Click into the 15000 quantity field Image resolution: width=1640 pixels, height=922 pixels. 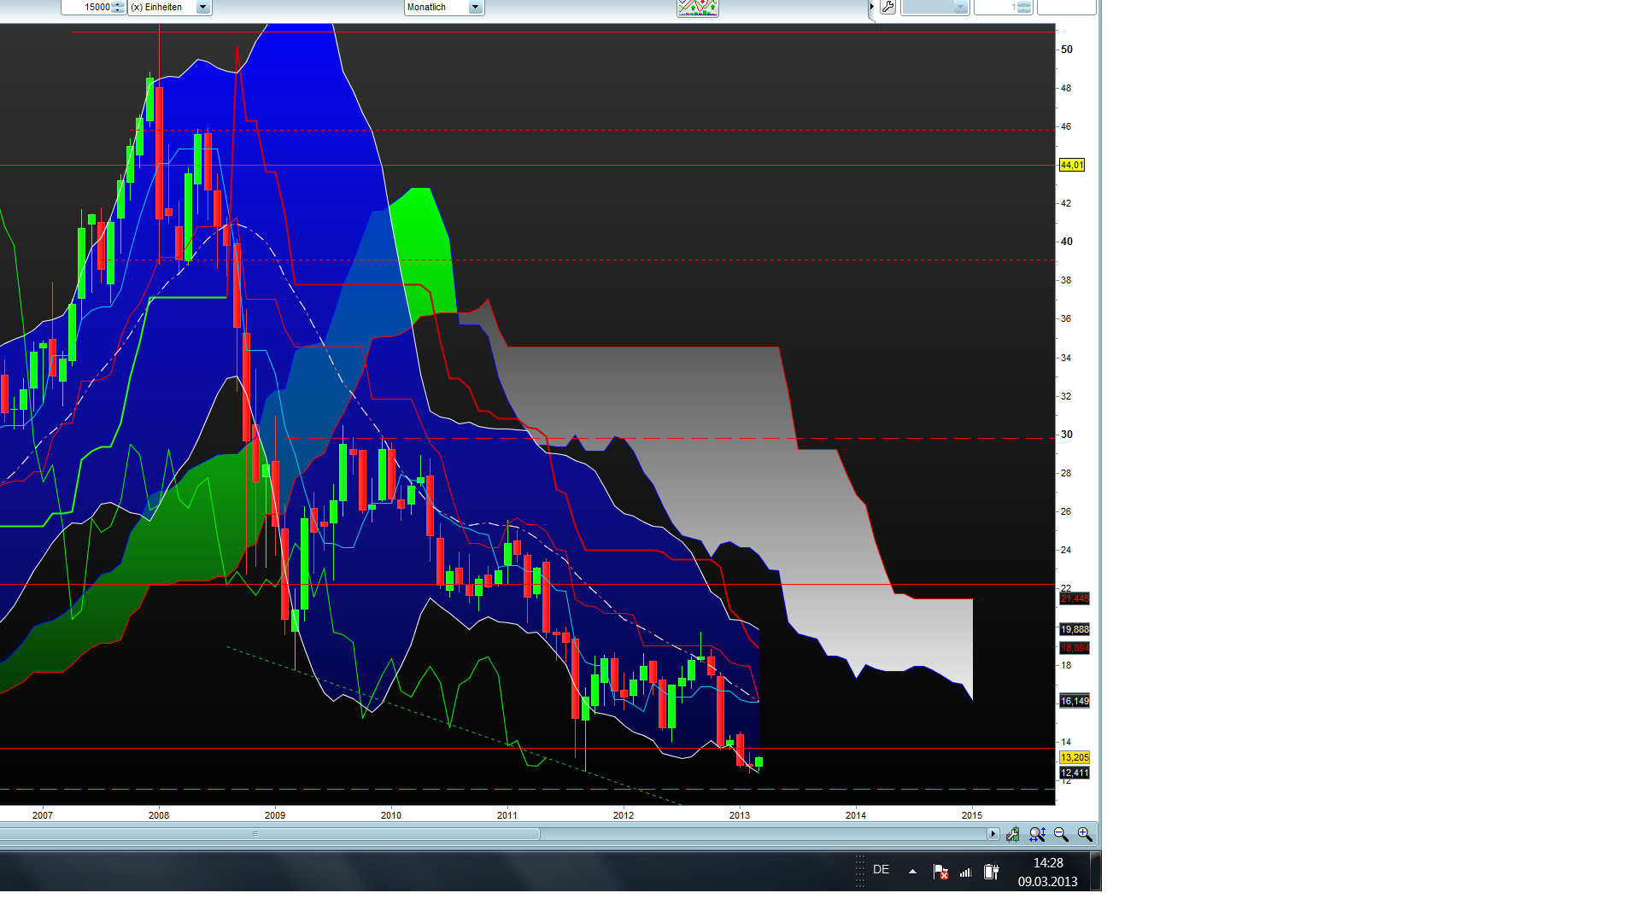pyautogui.click(x=87, y=7)
